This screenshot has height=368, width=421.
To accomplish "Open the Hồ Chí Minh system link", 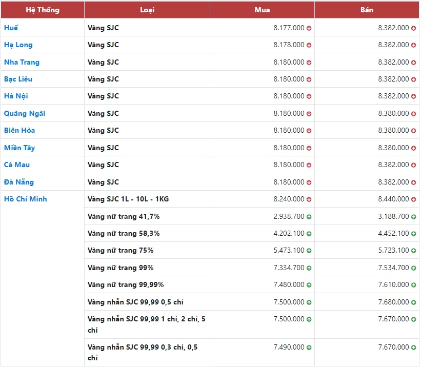I will click(x=26, y=199).
